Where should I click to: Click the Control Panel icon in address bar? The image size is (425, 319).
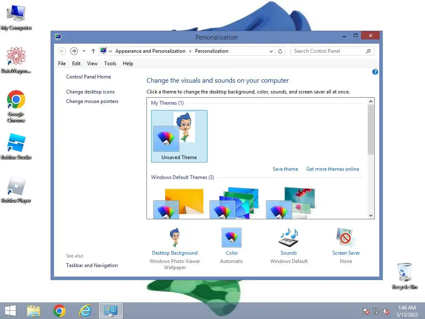pyautogui.click(x=103, y=51)
